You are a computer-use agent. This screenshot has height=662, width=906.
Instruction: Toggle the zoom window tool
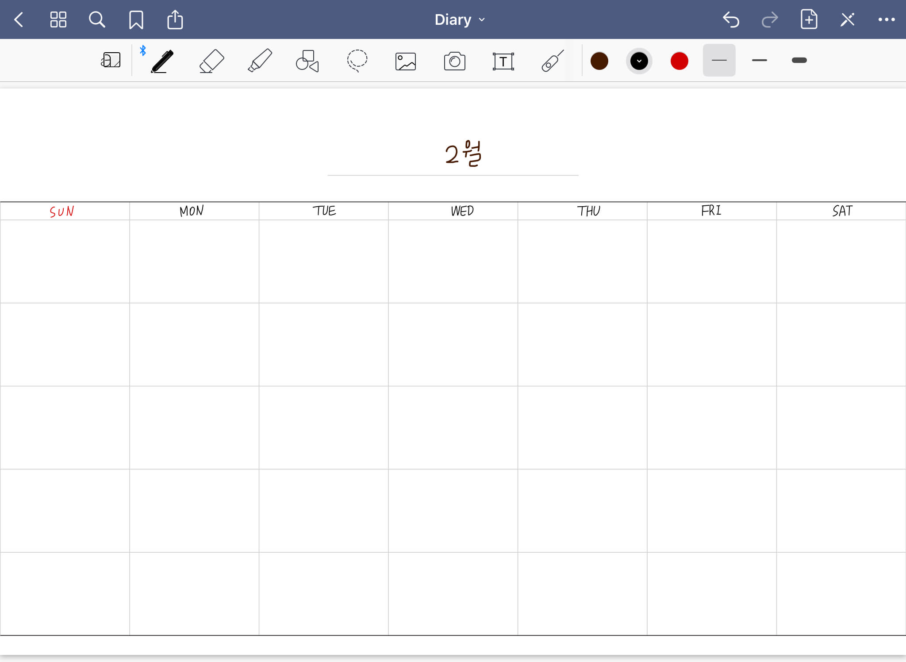pos(111,60)
